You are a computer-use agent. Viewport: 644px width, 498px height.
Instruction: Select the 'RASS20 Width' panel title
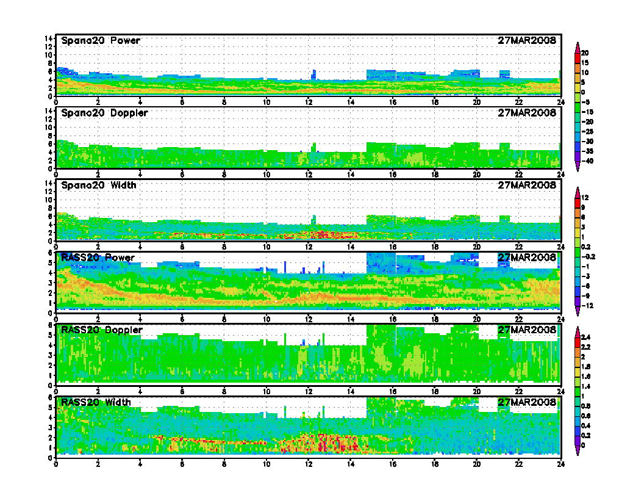96,402
